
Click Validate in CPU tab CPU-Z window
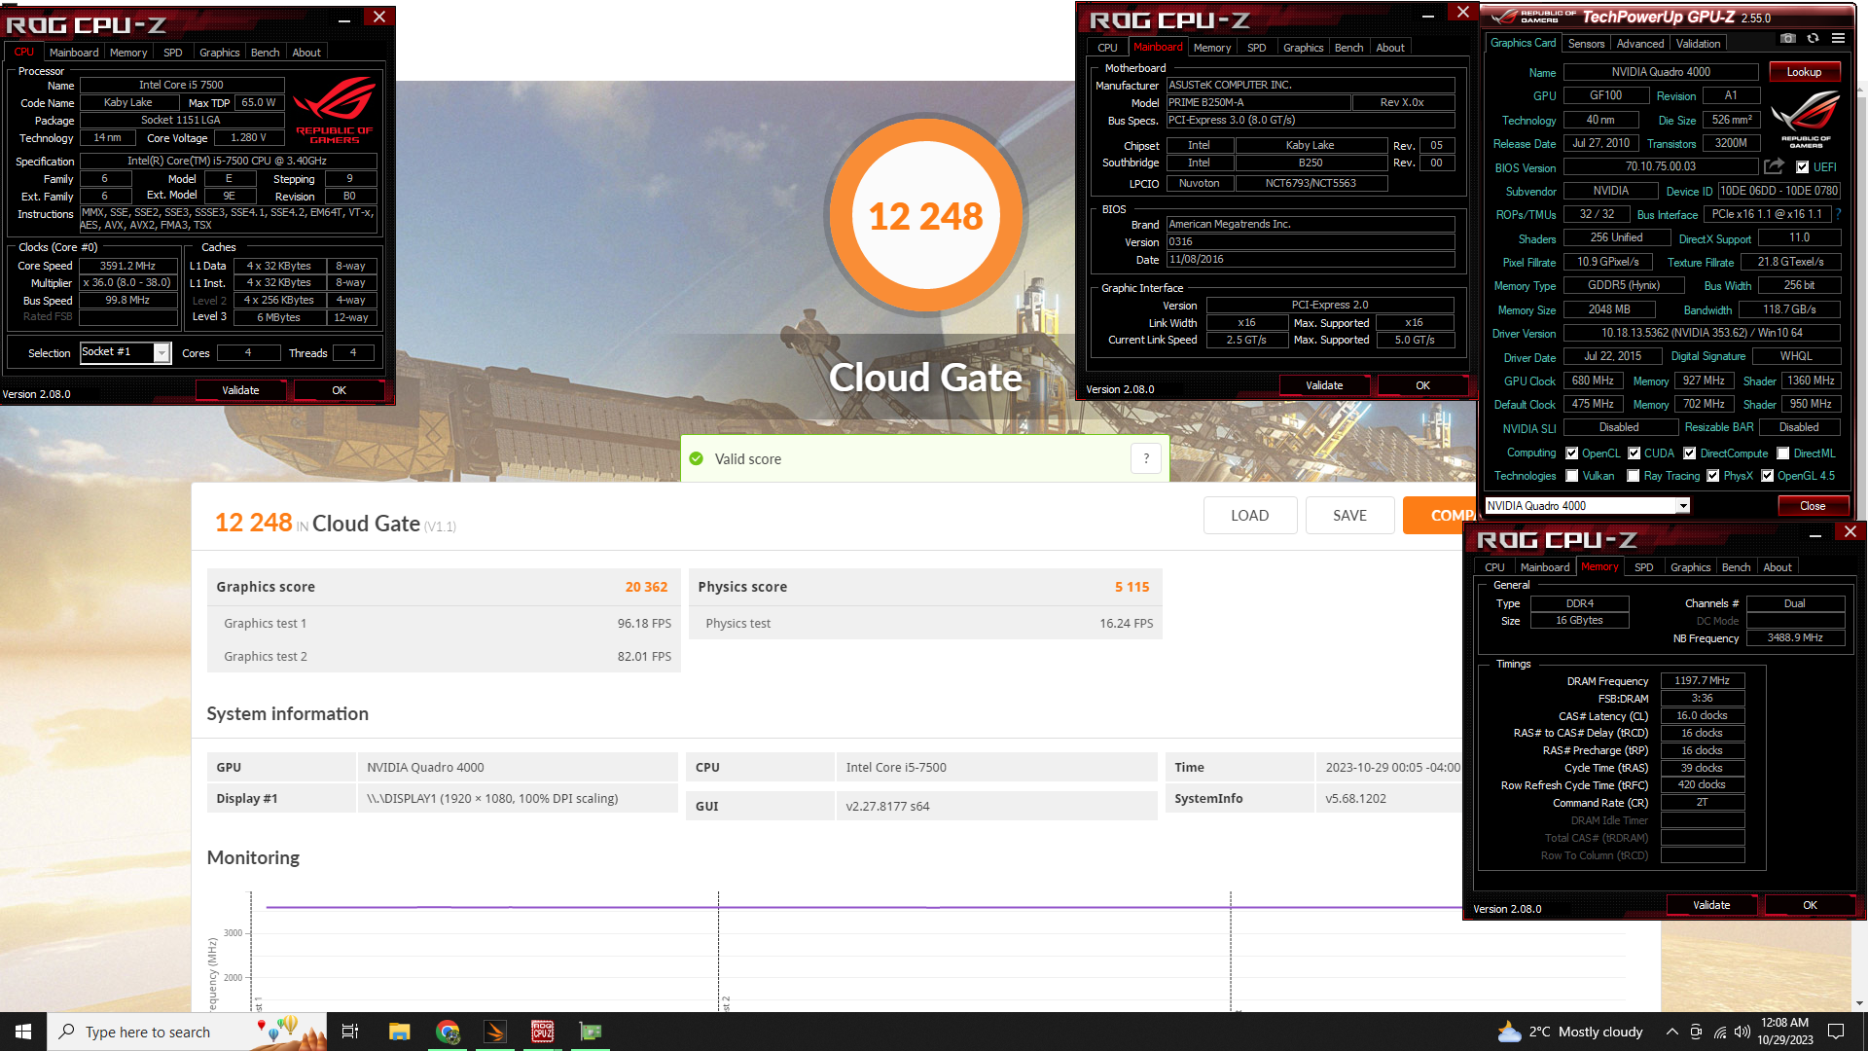point(240,390)
